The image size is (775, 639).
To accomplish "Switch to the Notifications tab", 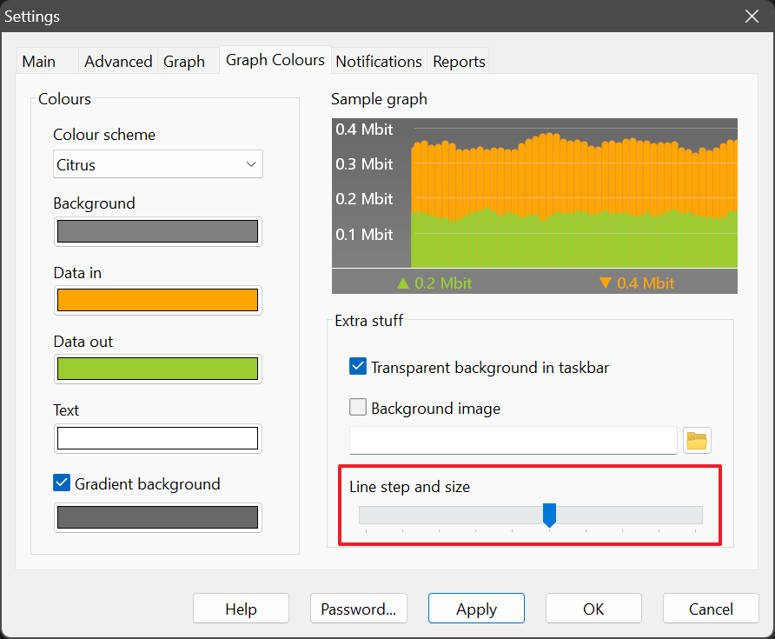I will [379, 62].
